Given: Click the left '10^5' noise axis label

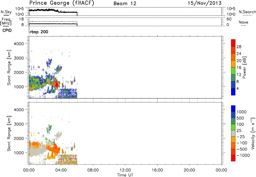Looking at the screenshot, I should click(x=20, y=9).
